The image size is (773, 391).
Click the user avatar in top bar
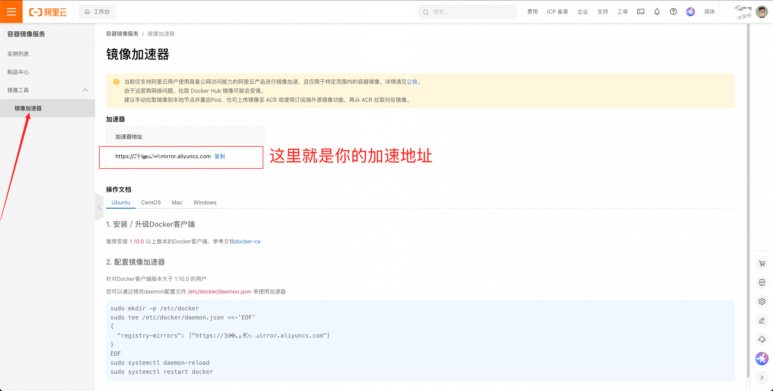(x=761, y=12)
